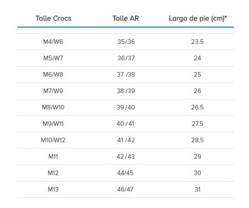Click the M13 size cell
This screenshot has height=208, width=249.
click(53, 190)
